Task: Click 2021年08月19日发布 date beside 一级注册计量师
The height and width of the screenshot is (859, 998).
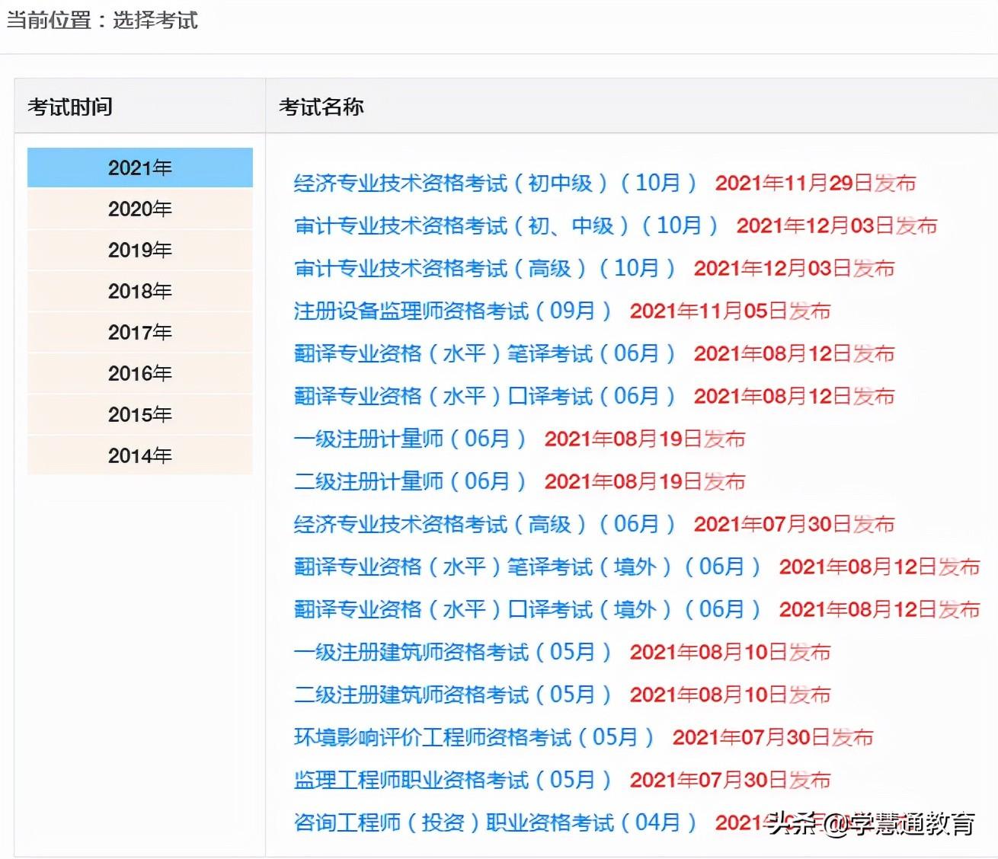Action: (x=645, y=439)
